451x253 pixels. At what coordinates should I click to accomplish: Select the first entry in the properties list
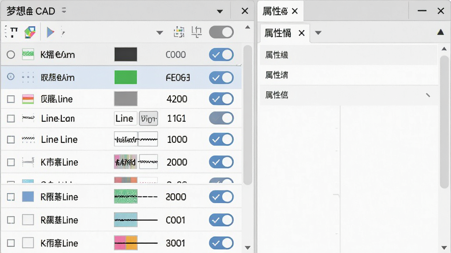(349, 55)
